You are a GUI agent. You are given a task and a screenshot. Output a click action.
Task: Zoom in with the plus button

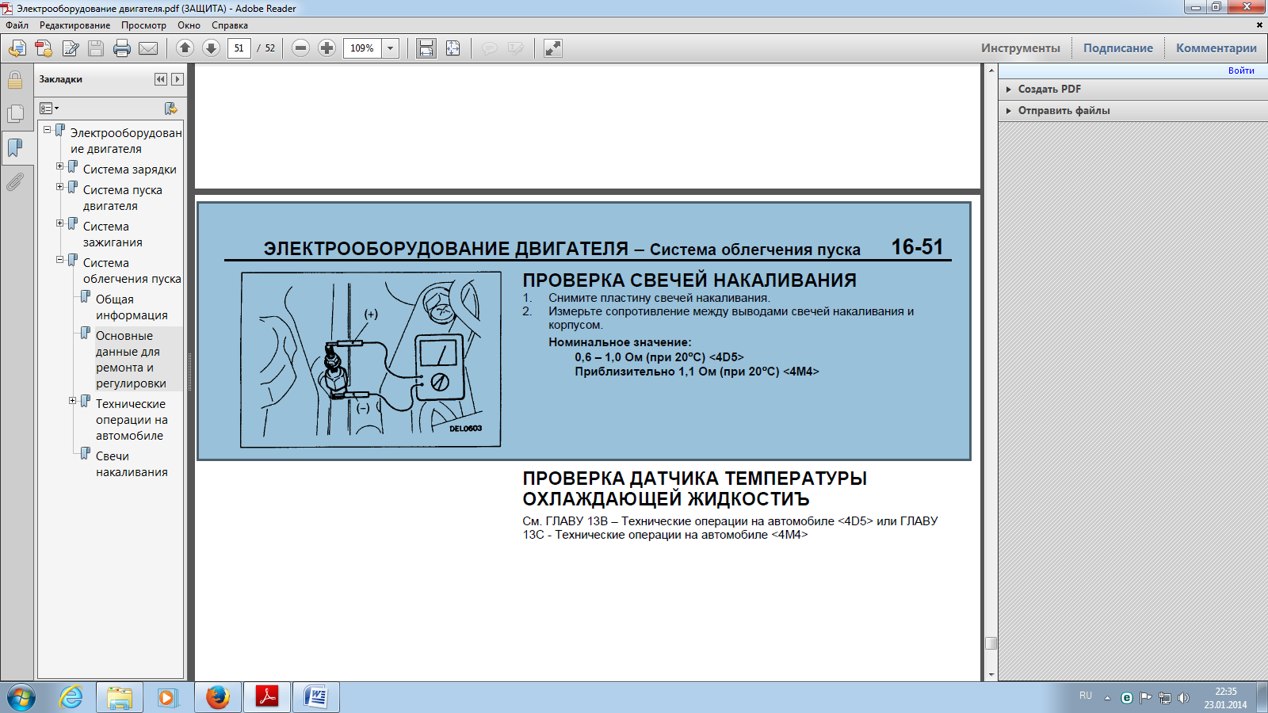(327, 48)
